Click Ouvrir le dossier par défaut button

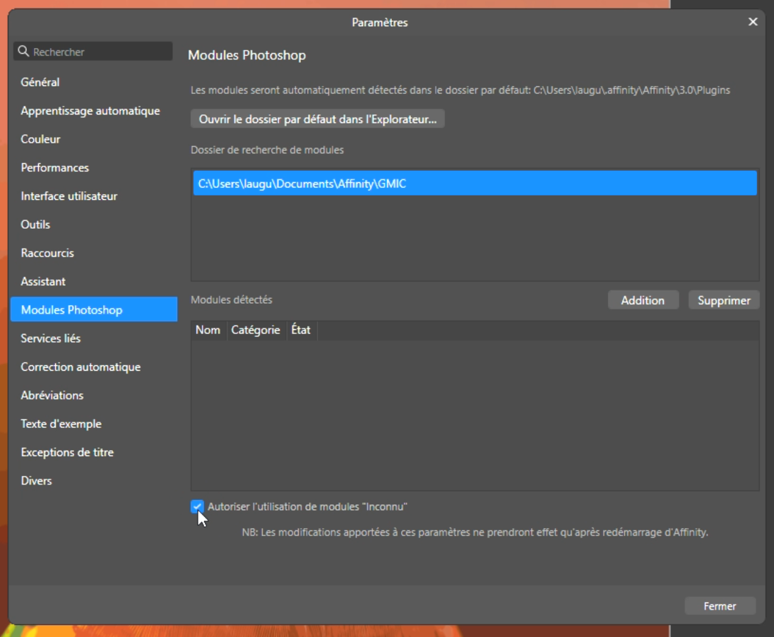click(317, 119)
